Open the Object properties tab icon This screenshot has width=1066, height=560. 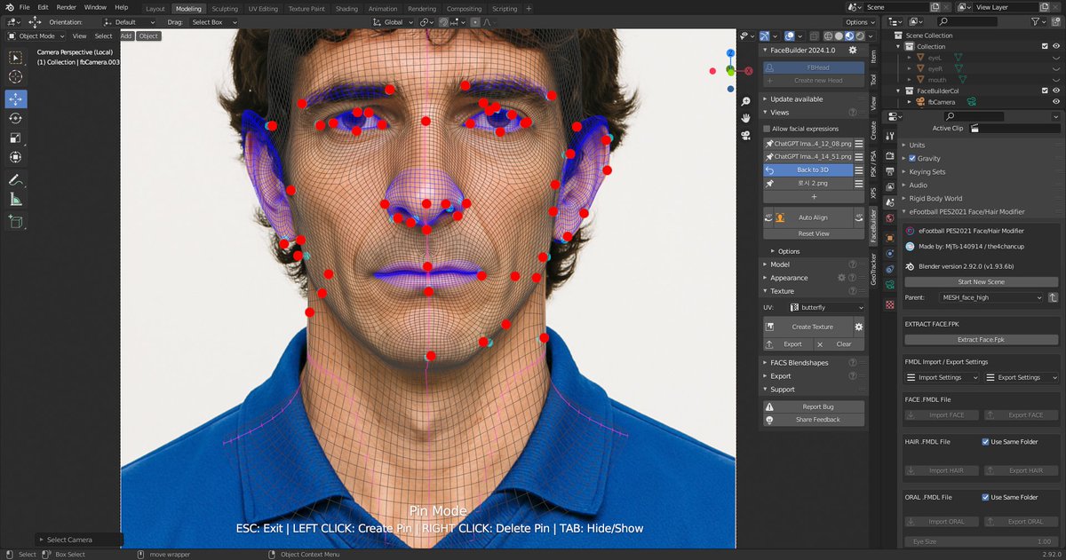[889, 240]
